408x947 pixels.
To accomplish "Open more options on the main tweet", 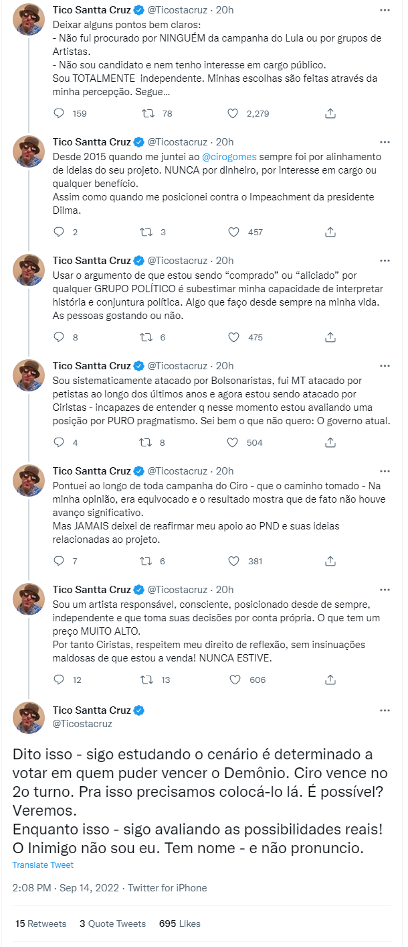I will pos(384,710).
